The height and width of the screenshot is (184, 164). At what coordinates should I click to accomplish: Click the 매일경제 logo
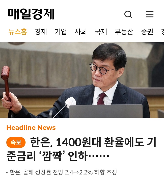pos(31,14)
